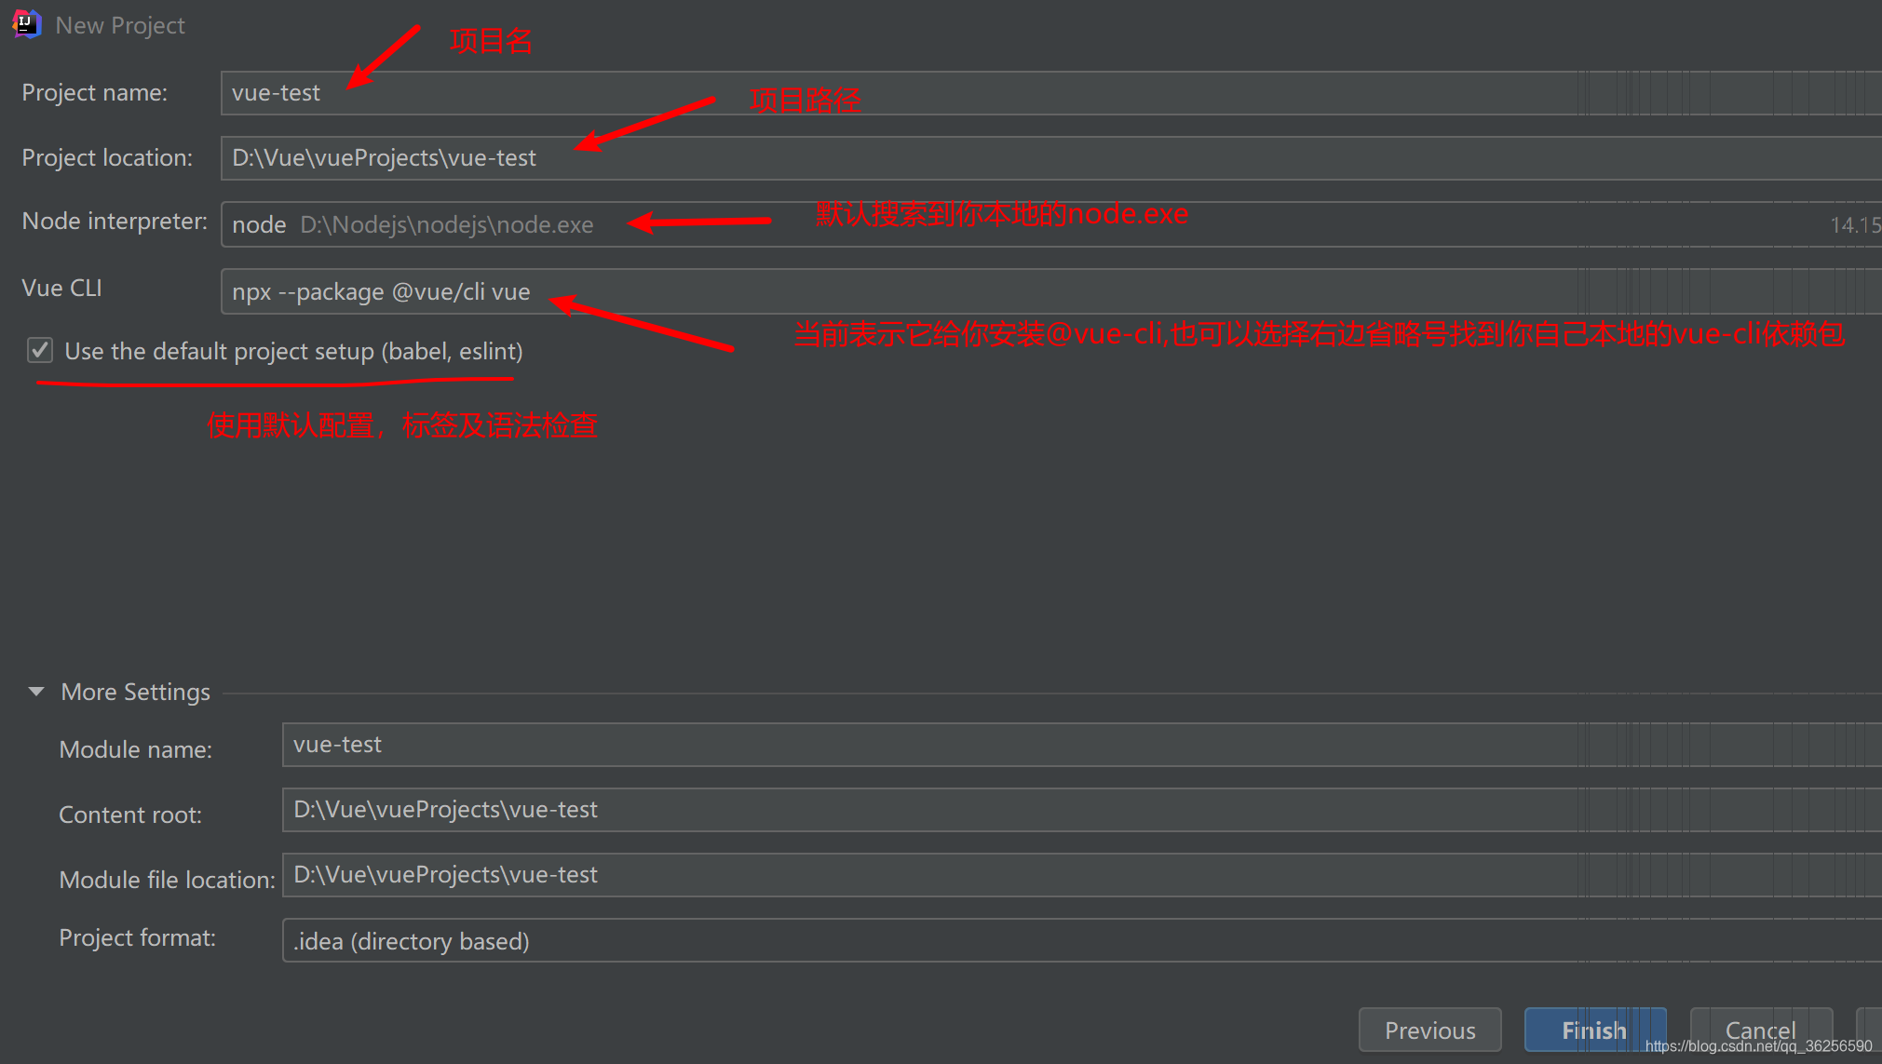The image size is (1882, 1064).
Task: Open the Vue CLI package combo box
Action: 1024,292
